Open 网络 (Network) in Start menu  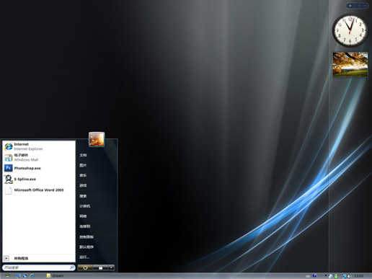pos(83,216)
